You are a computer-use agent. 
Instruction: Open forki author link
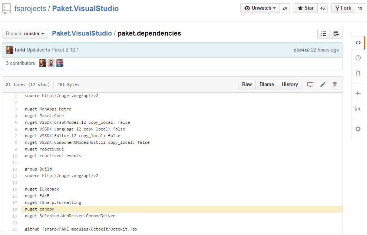pos(20,50)
